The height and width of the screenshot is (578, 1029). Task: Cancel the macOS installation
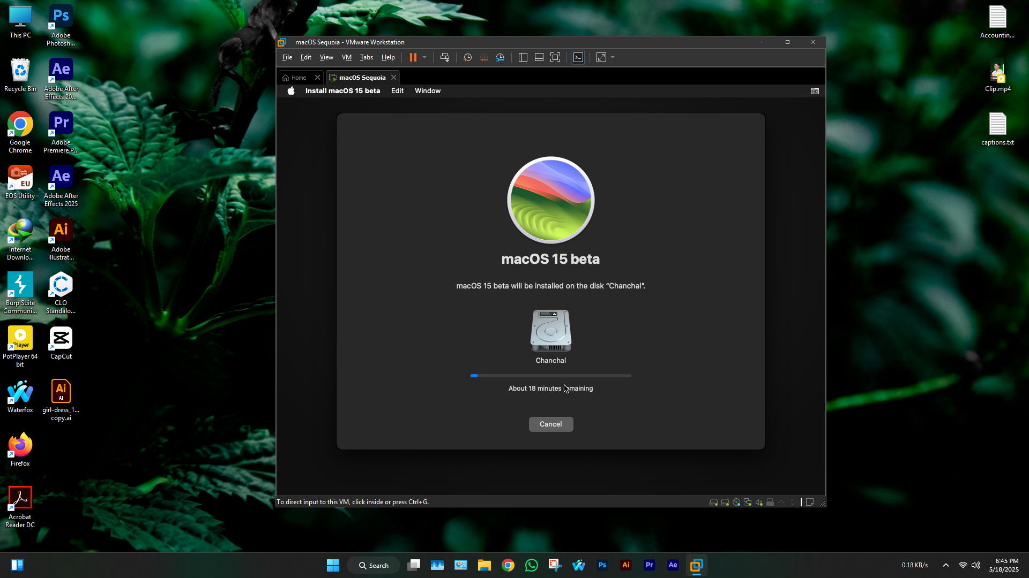550,424
